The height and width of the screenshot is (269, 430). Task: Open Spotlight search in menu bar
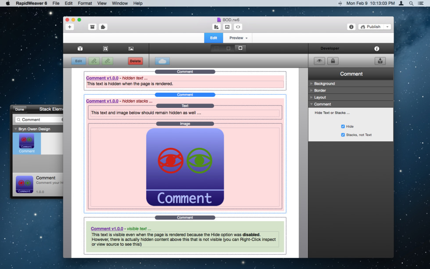coord(411,3)
